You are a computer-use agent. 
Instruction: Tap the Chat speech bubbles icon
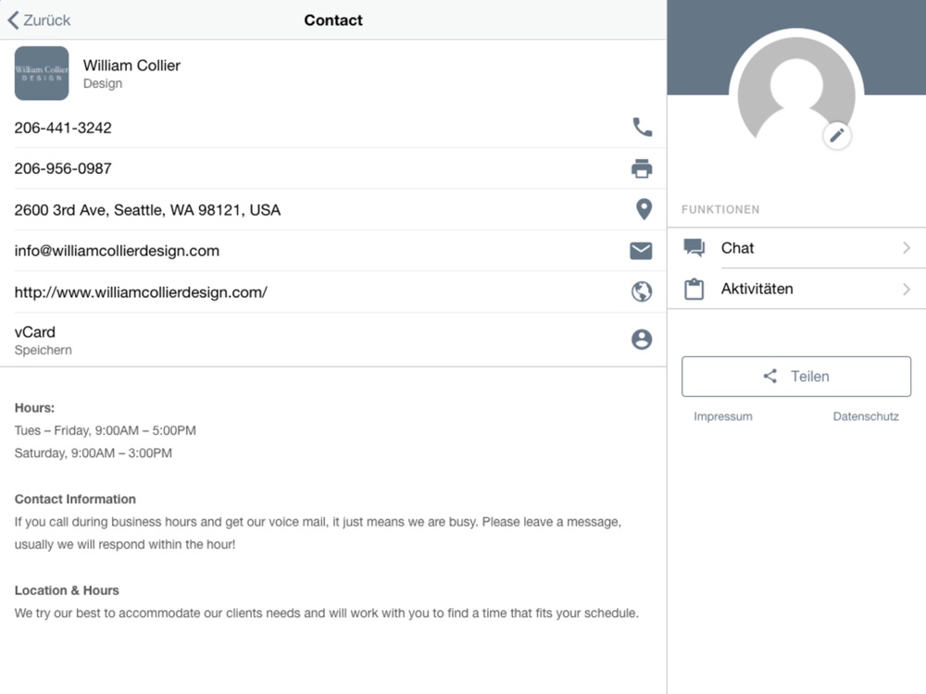(x=694, y=247)
